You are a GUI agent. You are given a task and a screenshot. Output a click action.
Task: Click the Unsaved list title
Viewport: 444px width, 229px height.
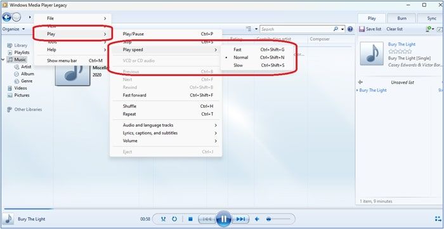click(x=402, y=82)
